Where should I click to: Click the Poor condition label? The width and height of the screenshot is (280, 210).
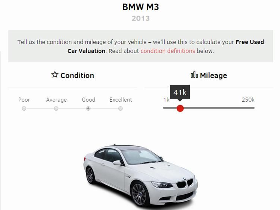click(24, 100)
